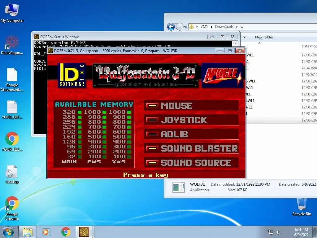This screenshot has height=238, width=317.
Task: Open My Computer desktop icon
Action: pos(12,12)
